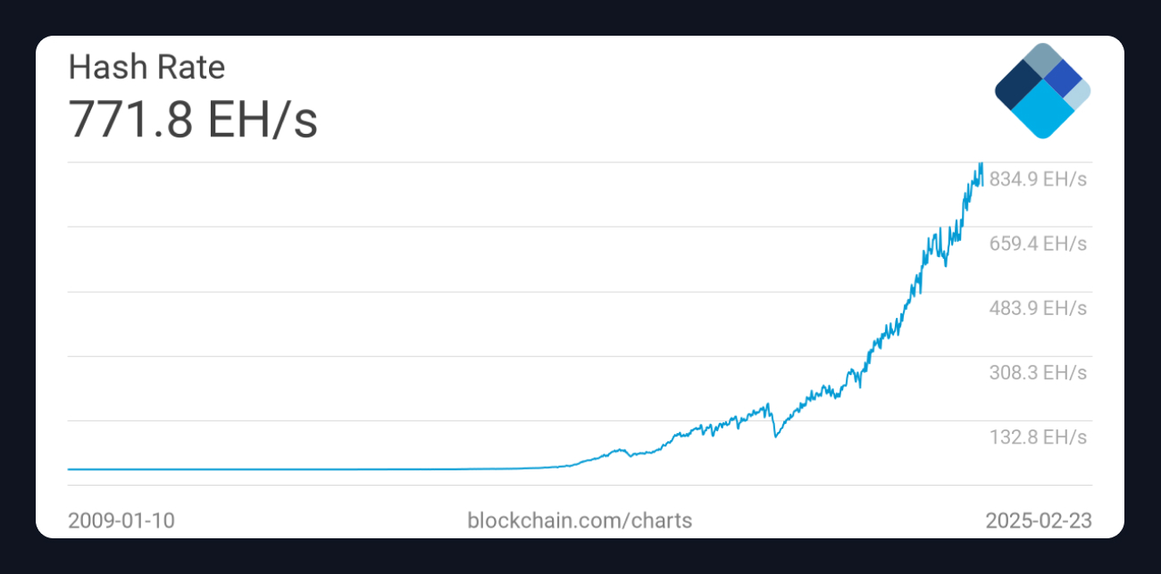
Task: Click the 2009-01-10 start date
Action: pyautogui.click(x=121, y=520)
